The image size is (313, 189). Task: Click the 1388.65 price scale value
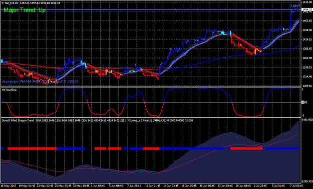pos(307,48)
